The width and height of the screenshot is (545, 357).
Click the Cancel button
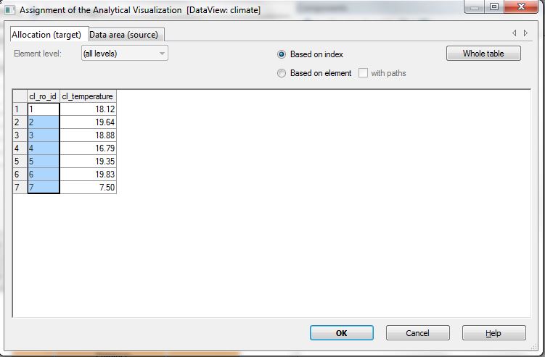417,333
